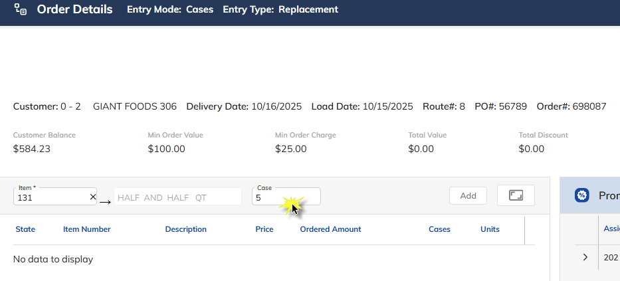Click Entry Mode Cases label

click(170, 9)
